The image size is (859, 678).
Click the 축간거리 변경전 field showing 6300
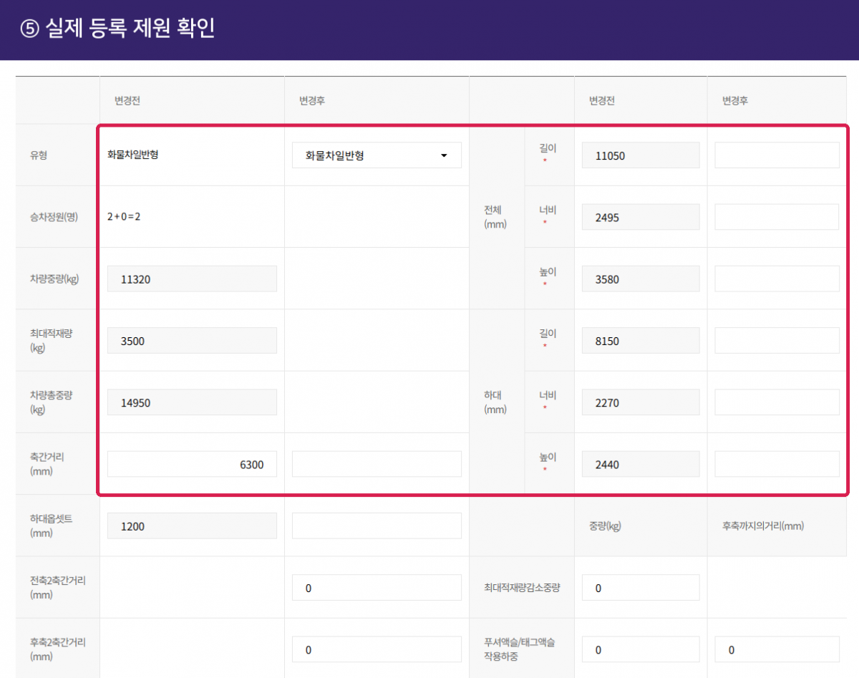(x=192, y=464)
